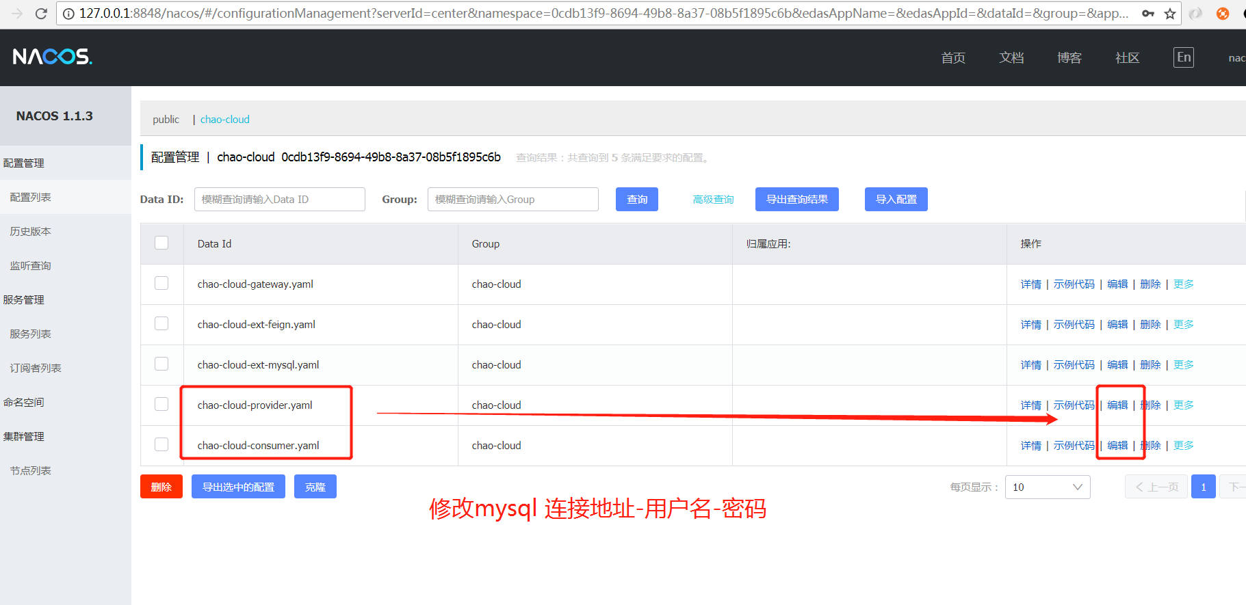The height and width of the screenshot is (605, 1246).
Task: Edit chao-cloud-consumer.yaml via 编辑 link
Action: pos(1117,446)
